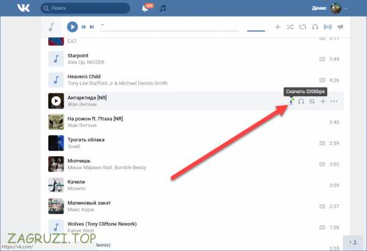Click the quality badge on Wolves row
This screenshot has width=367, height=251.
[x=322, y=227]
